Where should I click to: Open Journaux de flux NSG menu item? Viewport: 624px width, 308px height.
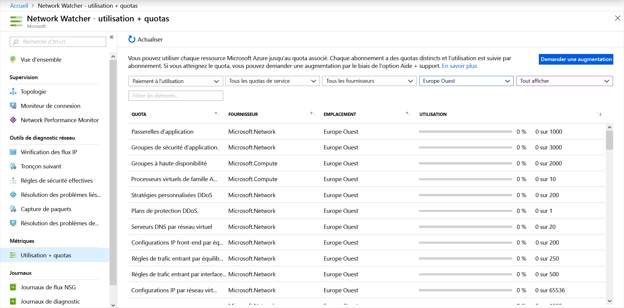[x=48, y=287]
